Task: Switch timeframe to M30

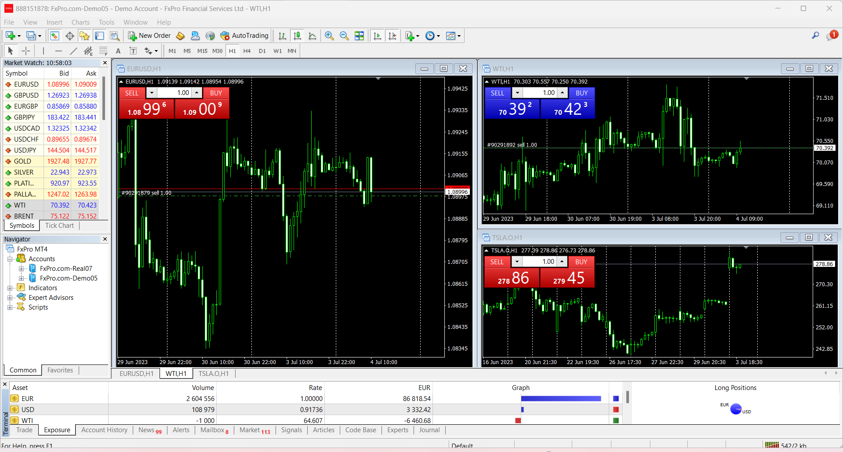Action: (x=217, y=51)
